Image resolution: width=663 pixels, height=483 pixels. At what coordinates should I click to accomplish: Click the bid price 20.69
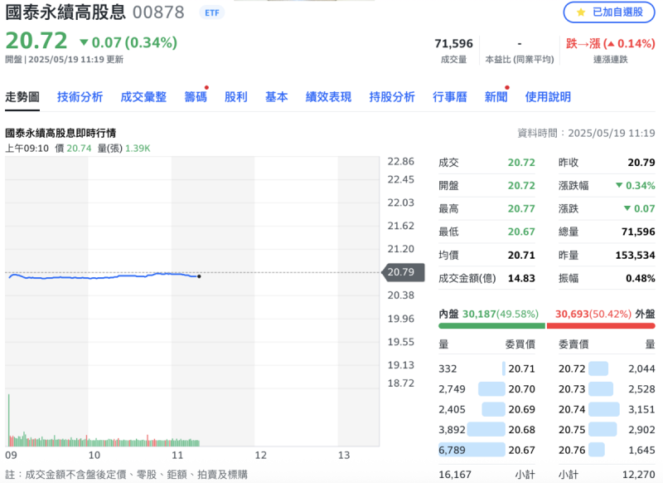tap(521, 409)
